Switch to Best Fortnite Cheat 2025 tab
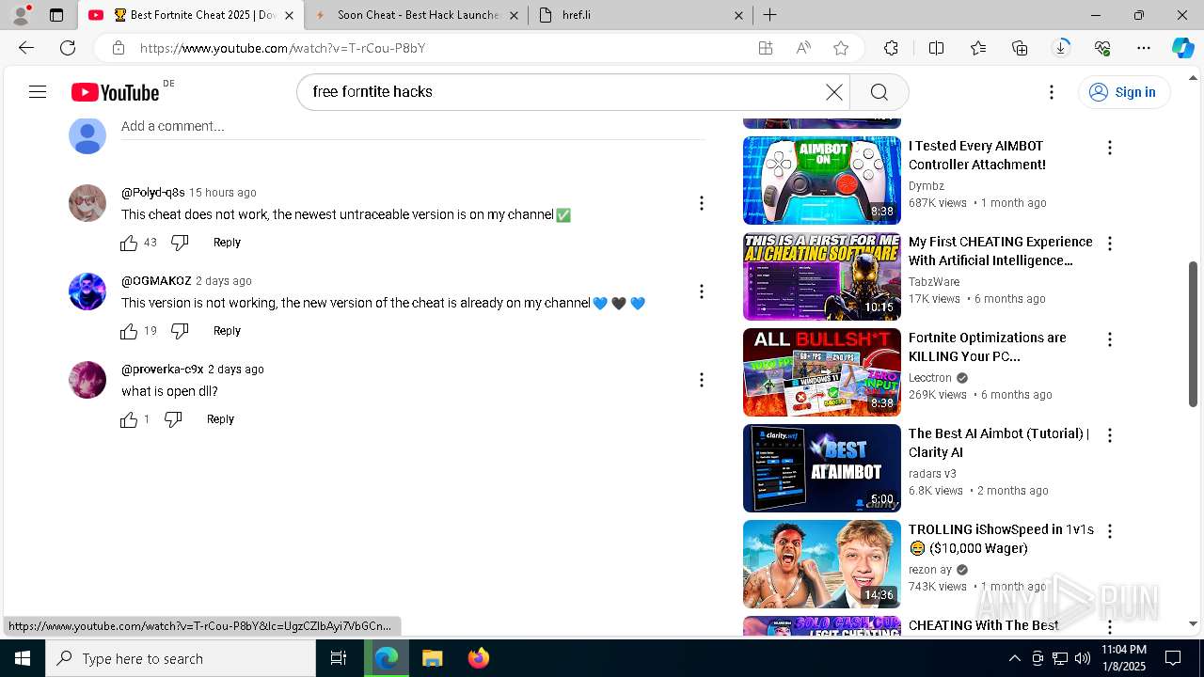The image size is (1204, 677). pyautogui.click(x=193, y=15)
